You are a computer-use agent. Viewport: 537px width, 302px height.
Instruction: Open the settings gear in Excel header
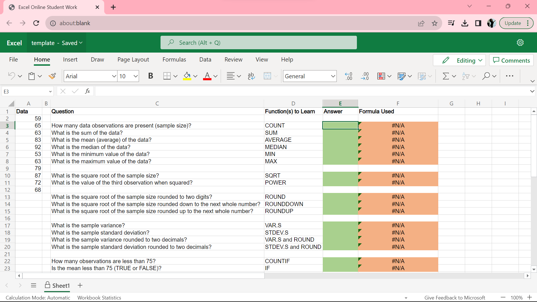[x=520, y=43]
